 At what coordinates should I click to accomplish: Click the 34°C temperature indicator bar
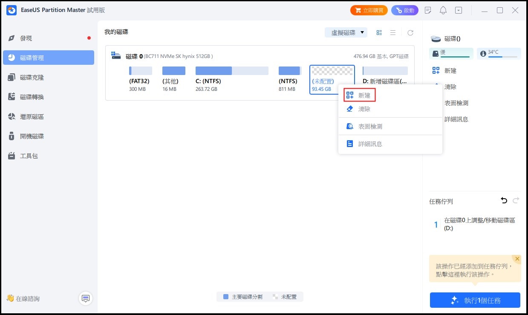pos(499,53)
